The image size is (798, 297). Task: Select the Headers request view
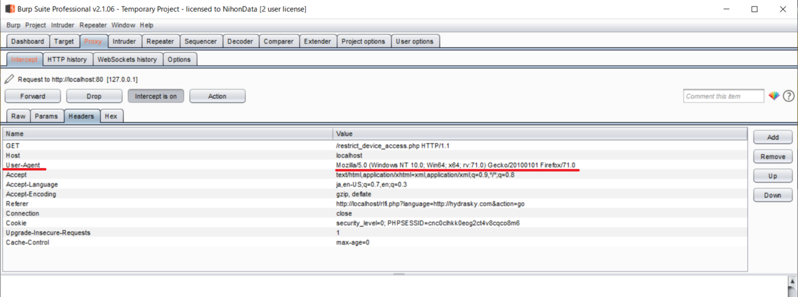click(x=82, y=116)
